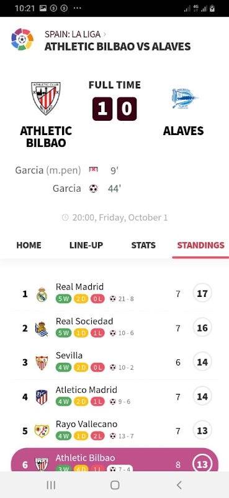229x498 pixels.
Task: Tap the Rayo Vallecano crest icon
Action: (x=42, y=431)
